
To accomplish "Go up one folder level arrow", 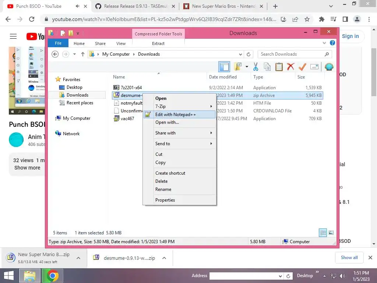I will [x=83, y=54].
